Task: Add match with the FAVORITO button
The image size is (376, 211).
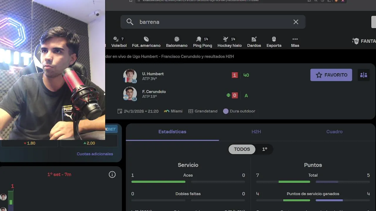Action: [x=331, y=75]
